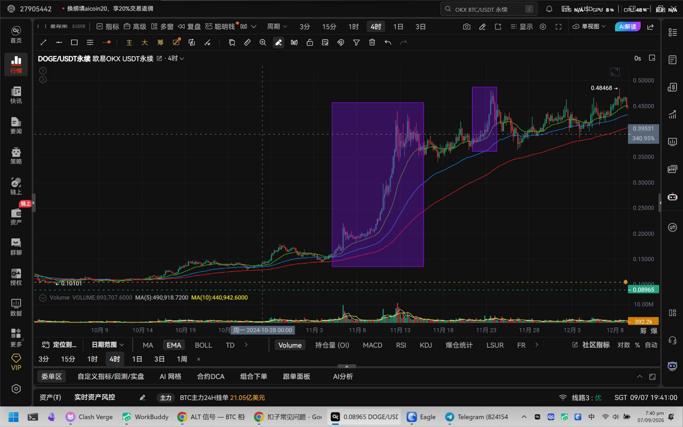Toggle the 对数 log scale option
This screenshot has height=427, width=683.
[624, 345]
